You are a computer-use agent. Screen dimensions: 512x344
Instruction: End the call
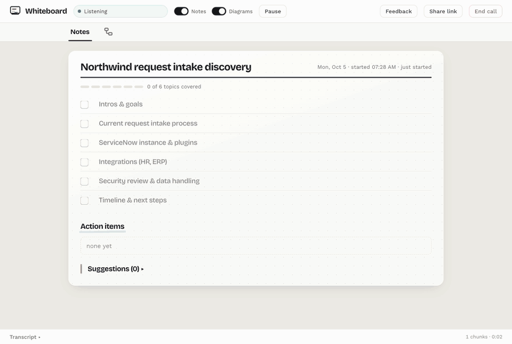pos(485,11)
